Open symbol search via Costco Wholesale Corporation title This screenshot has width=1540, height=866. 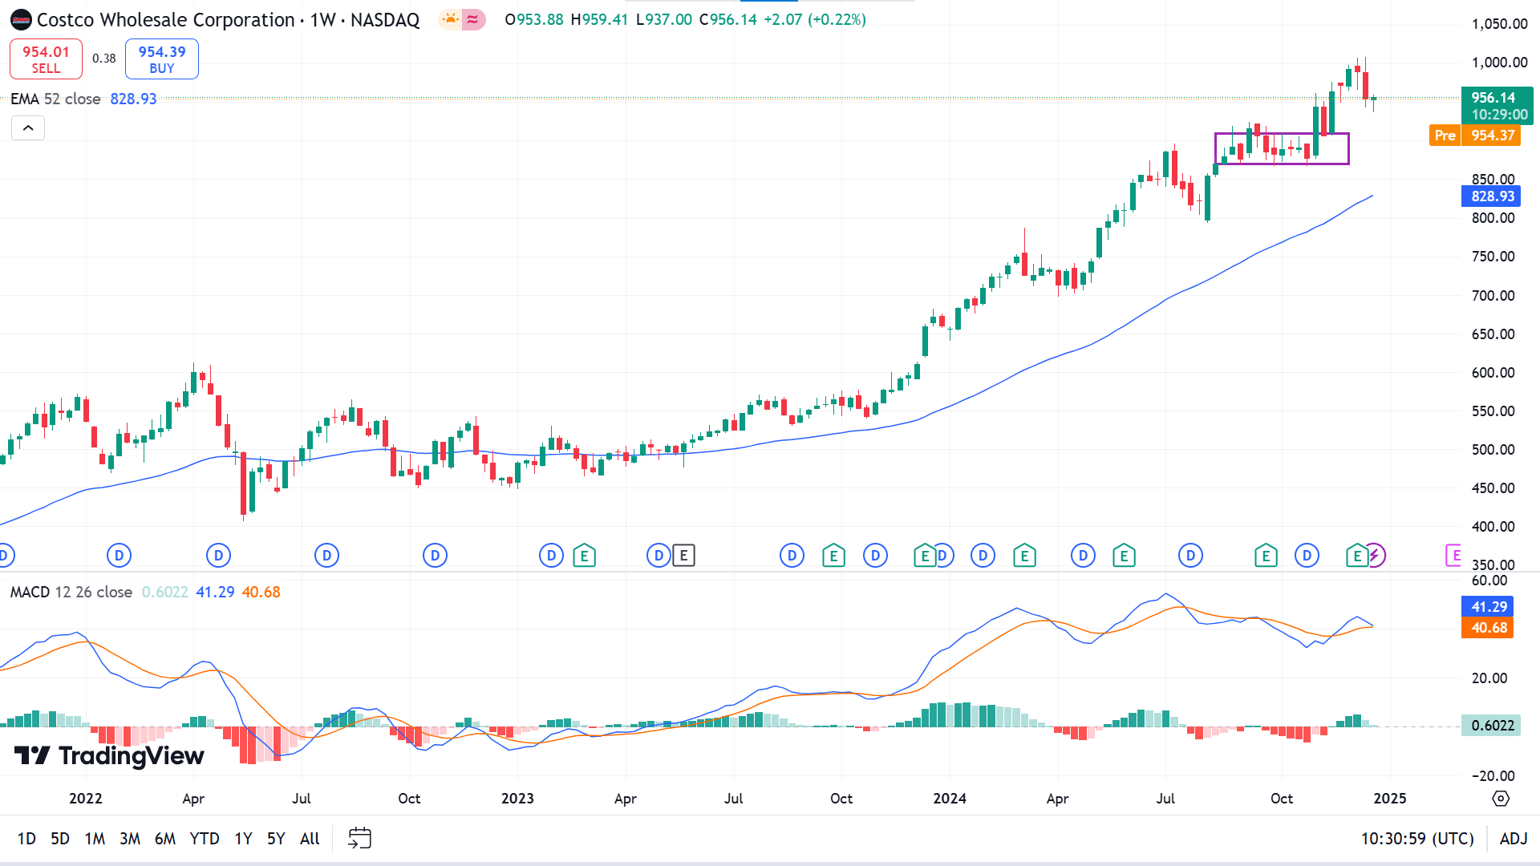[165, 20]
